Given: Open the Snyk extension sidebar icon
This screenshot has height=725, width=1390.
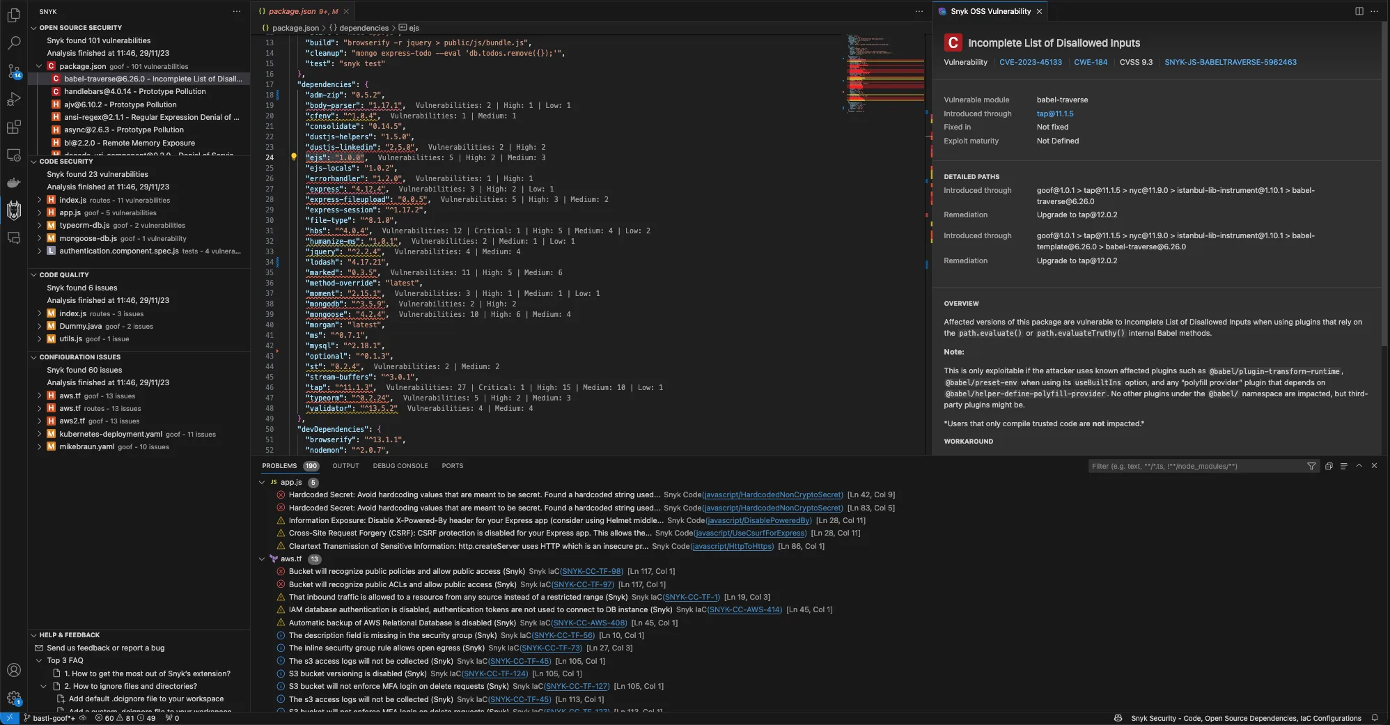Looking at the screenshot, I should point(14,210).
